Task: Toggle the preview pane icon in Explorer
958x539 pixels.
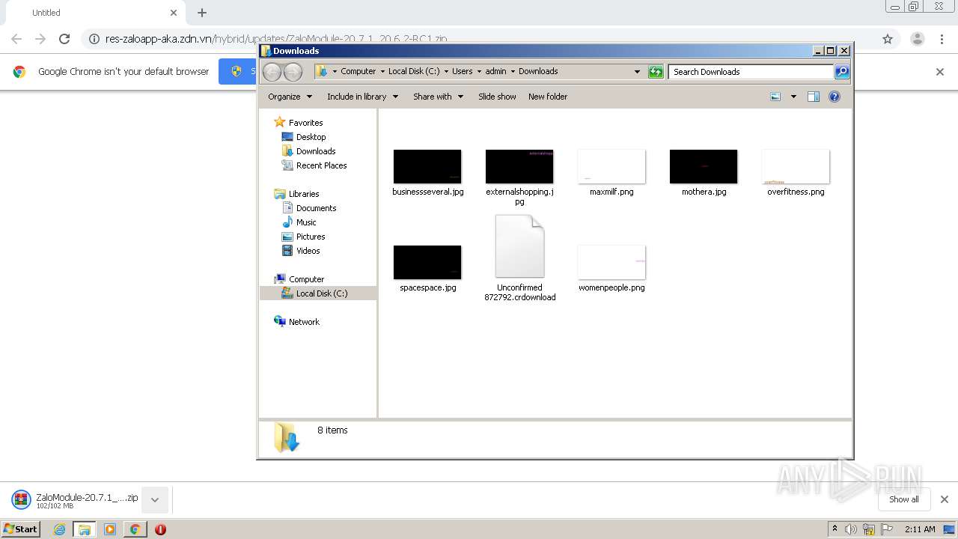Action: [814, 97]
